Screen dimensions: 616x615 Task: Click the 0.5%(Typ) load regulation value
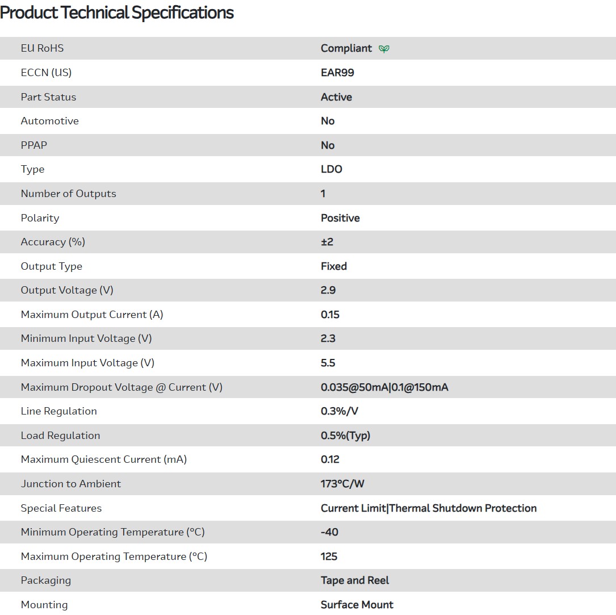click(345, 436)
